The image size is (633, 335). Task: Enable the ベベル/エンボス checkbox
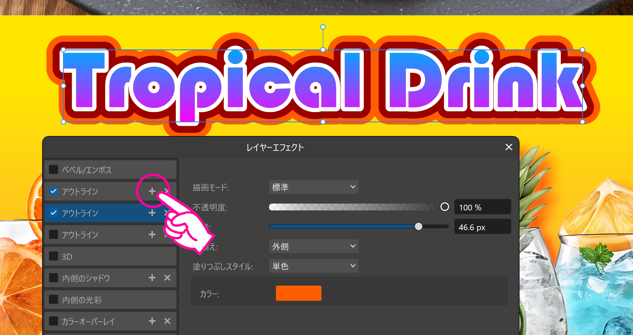[x=54, y=169]
